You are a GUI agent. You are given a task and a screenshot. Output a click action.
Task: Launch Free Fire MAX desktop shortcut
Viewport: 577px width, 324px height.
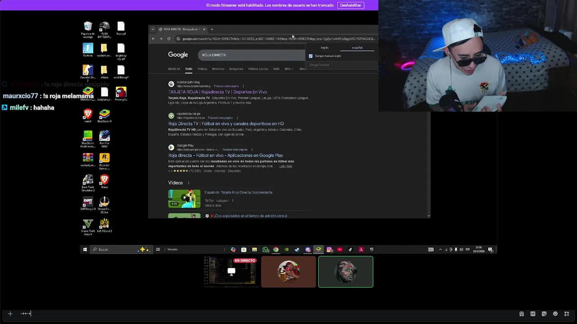point(105,139)
